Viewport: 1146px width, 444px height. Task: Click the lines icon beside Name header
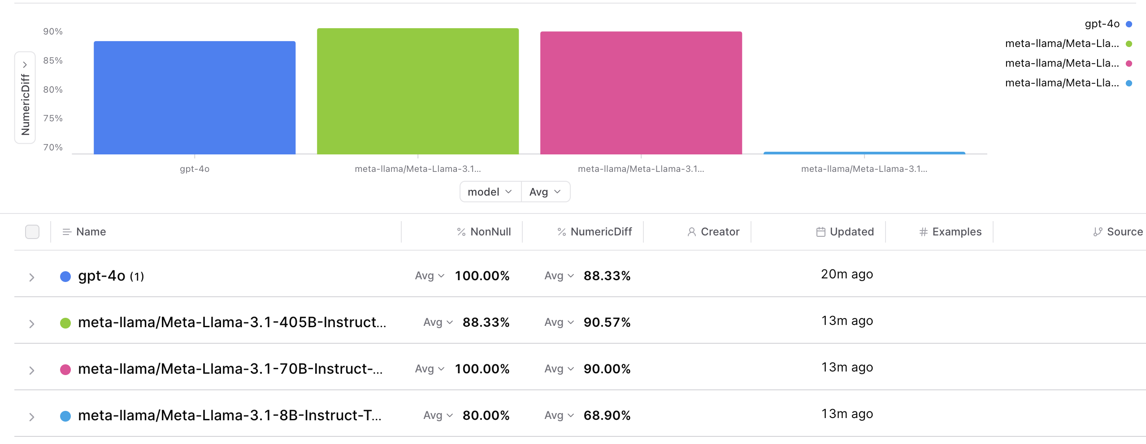tap(67, 232)
